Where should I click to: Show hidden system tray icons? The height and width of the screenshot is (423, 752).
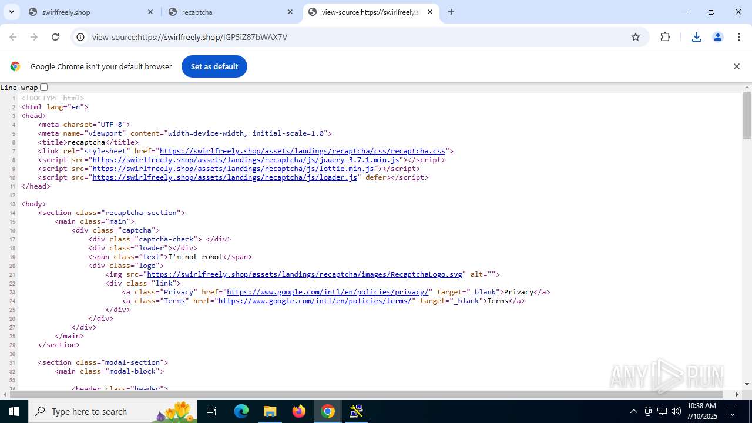tap(633, 411)
